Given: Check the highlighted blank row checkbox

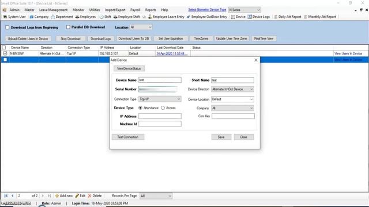Looking at the screenshot, I should click(5, 60).
